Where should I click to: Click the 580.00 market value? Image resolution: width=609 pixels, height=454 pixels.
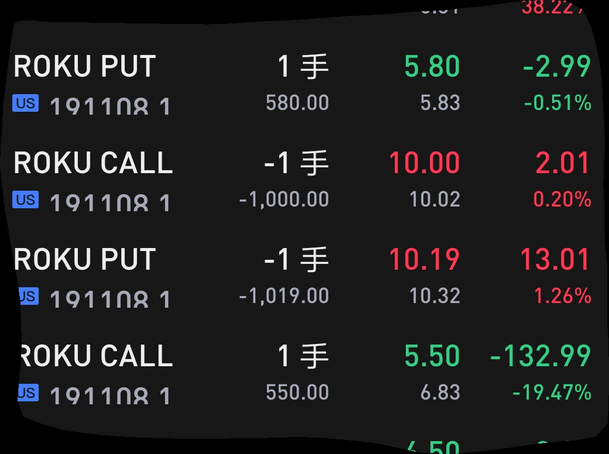pos(297,103)
